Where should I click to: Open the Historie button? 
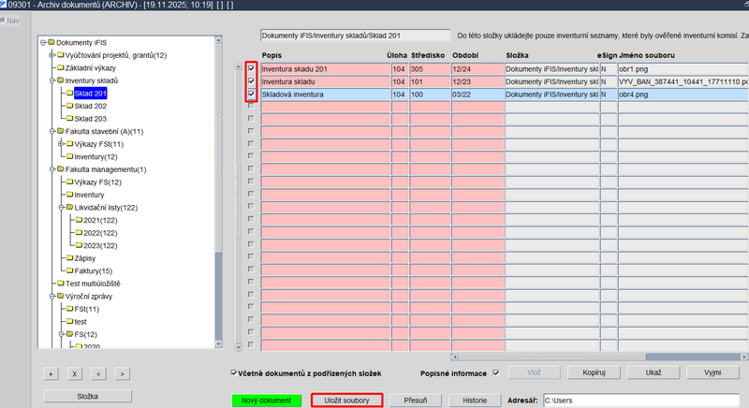(475, 401)
